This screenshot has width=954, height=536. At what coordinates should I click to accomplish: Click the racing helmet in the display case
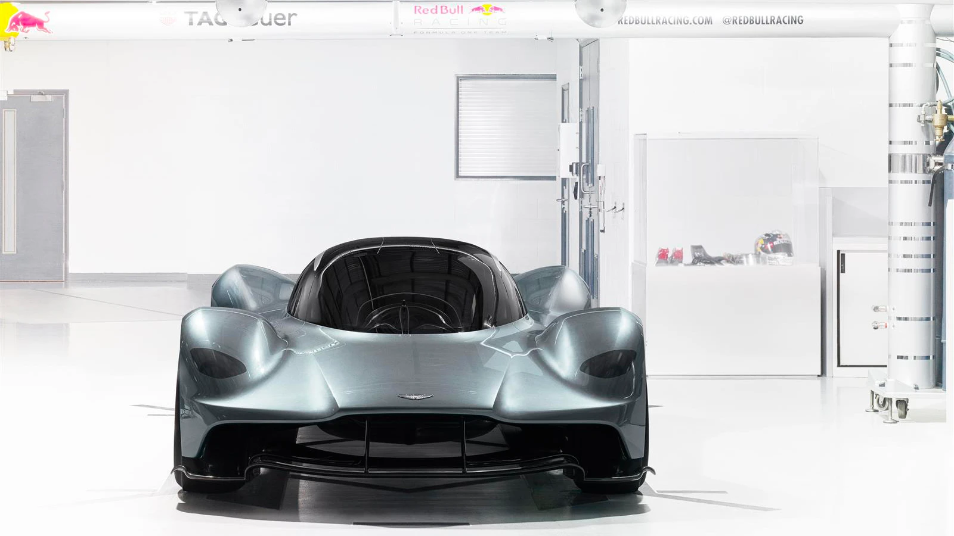coord(774,247)
